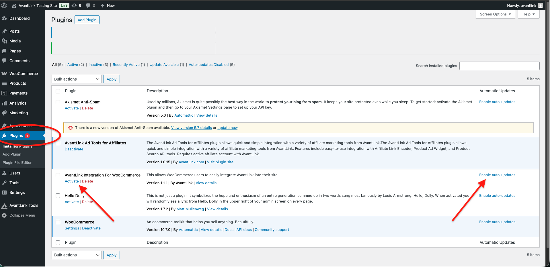Expand the Help dropdown tab
The image size is (550, 267).
click(x=528, y=14)
